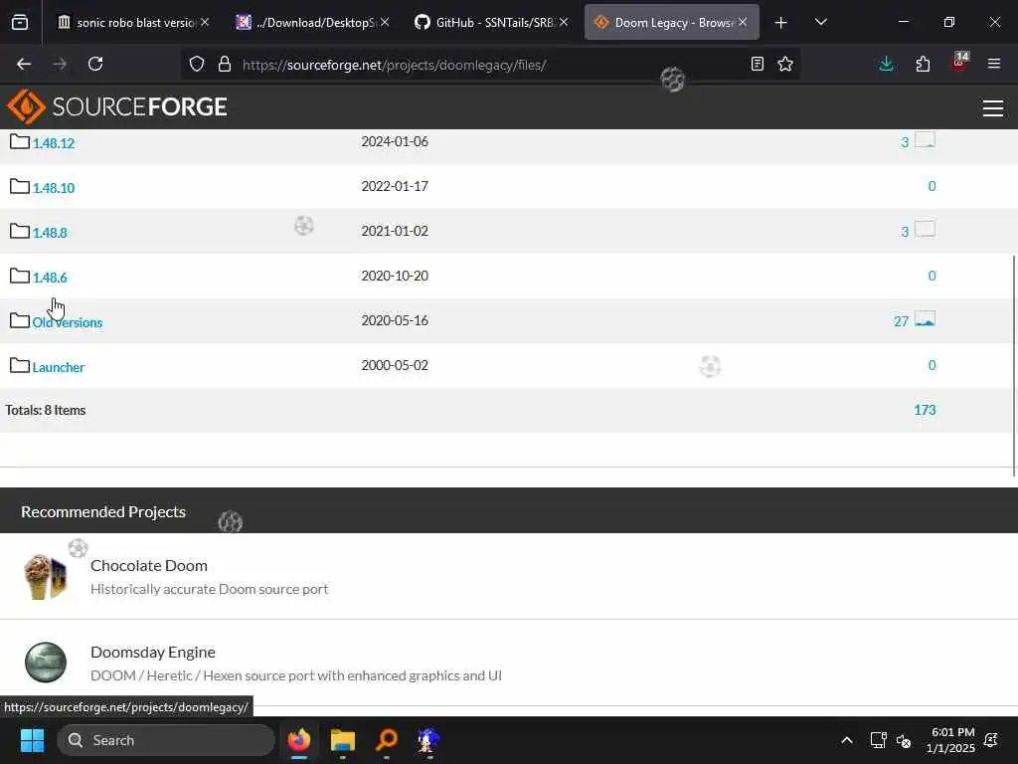
Task: Click the folder icon beside 1.48.8
Action: tap(20, 231)
